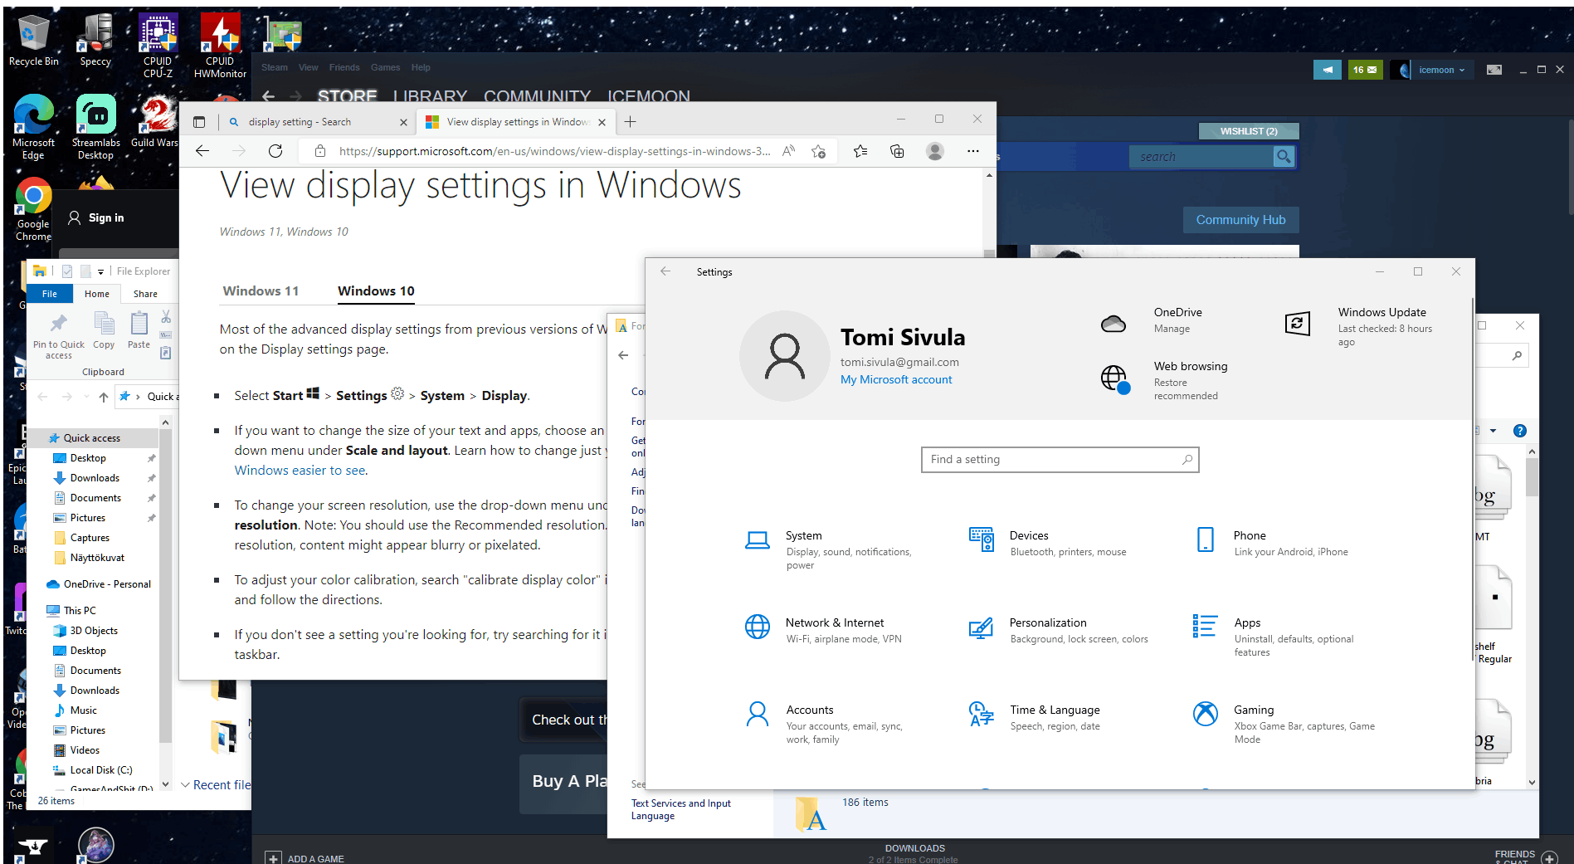Click Pin to Quick access in File Explorer
Screen dimensions: 1574x864
58,336
